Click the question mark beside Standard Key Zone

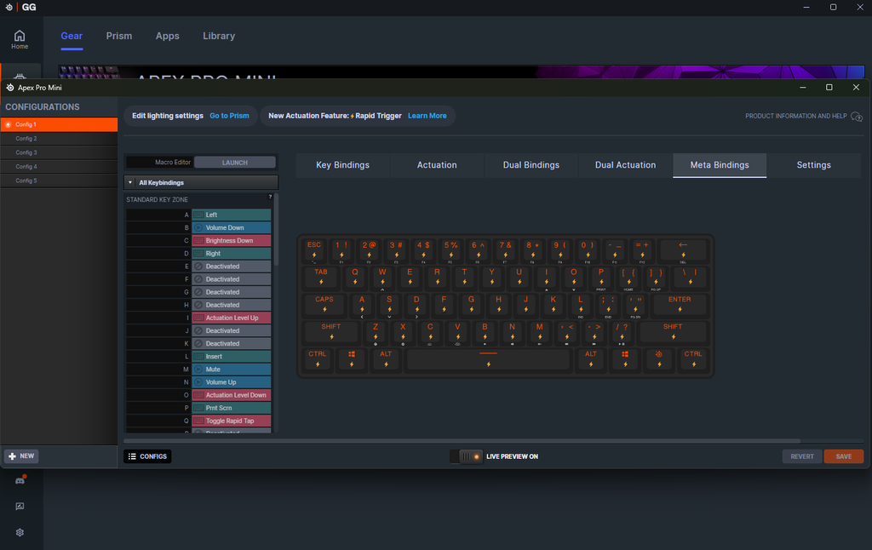(x=270, y=197)
